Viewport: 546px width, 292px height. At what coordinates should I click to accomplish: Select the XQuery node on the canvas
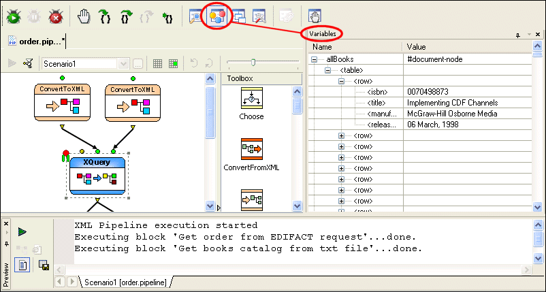pyautogui.click(x=97, y=176)
